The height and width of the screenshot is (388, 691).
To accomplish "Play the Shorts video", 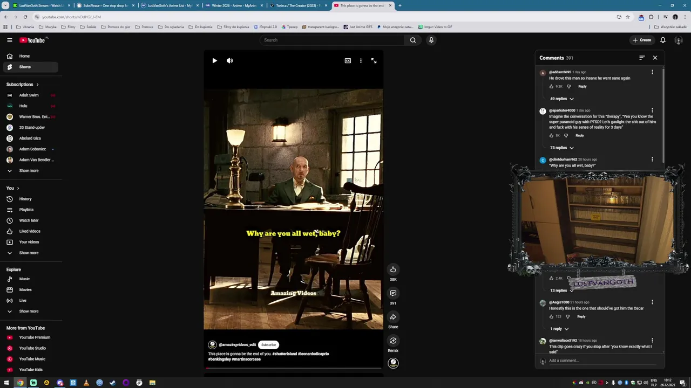I will 214,61.
